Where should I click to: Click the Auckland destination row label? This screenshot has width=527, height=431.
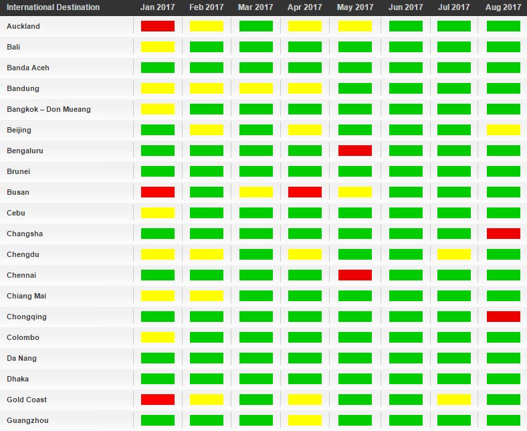click(x=23, y=26)
